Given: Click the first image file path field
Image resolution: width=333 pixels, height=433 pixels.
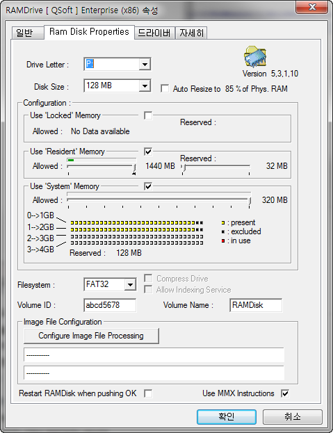Looking at the screenshot, I should tap(154, 355).
